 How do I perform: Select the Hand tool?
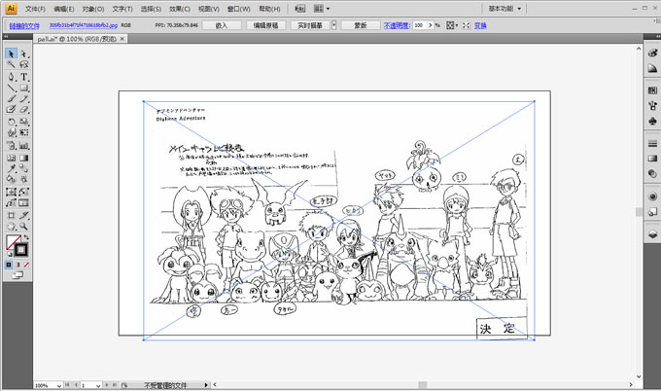(x=11, y=227)
